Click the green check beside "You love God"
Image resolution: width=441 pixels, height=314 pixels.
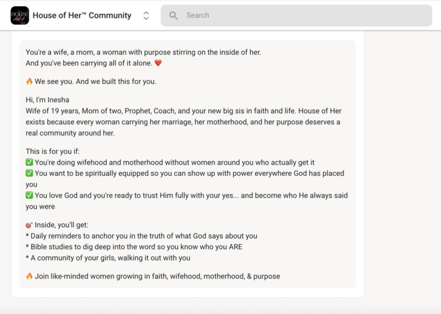[x=29, y=195]
